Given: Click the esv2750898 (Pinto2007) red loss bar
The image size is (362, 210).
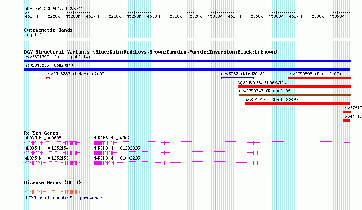Looking at the screenshot, I should point(319,78).
